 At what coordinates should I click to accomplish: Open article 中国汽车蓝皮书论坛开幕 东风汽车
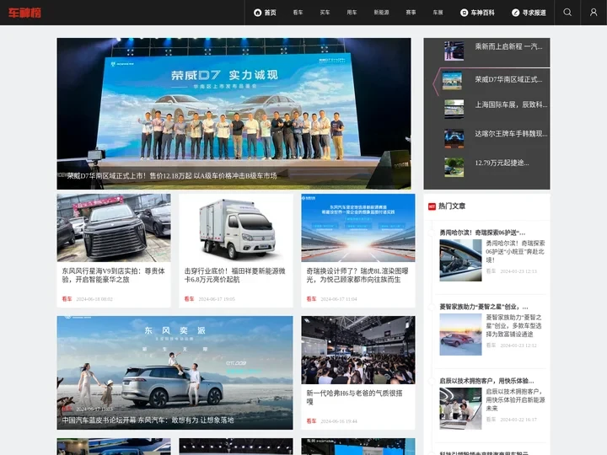[x=148, y=420]
